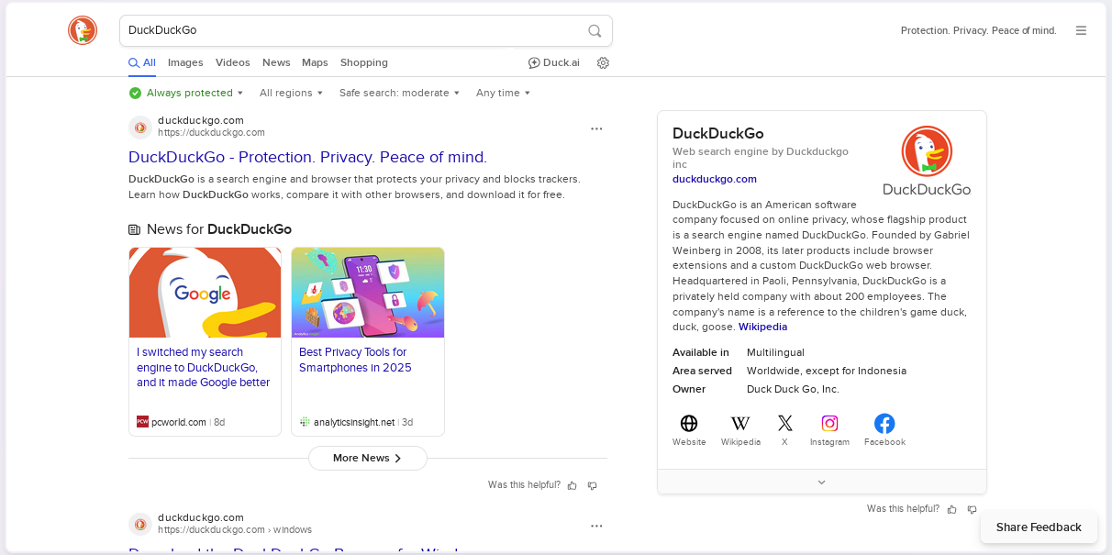
Task: Open Duck.ai chat
Action: point(554,62)
